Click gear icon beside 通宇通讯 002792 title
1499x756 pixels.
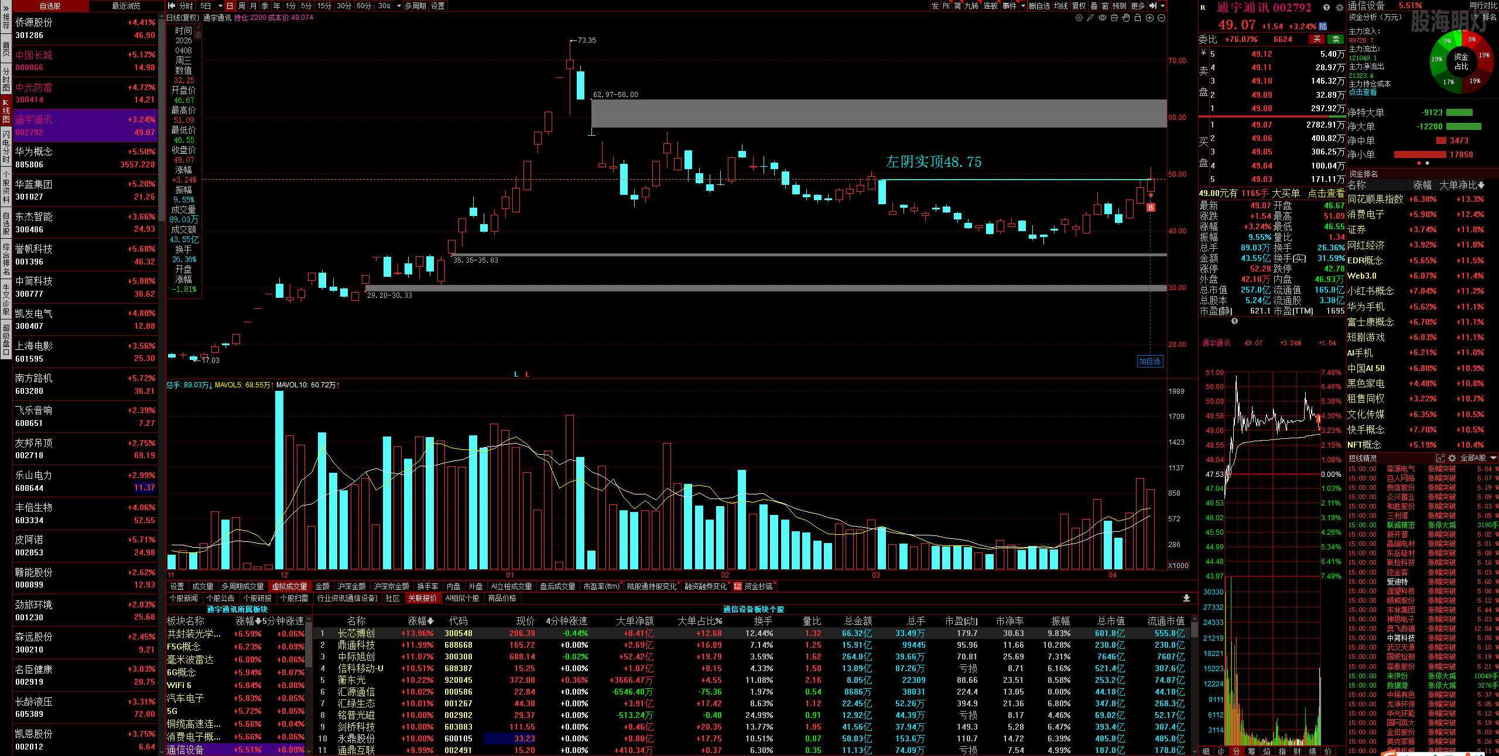pos(1339,8)
